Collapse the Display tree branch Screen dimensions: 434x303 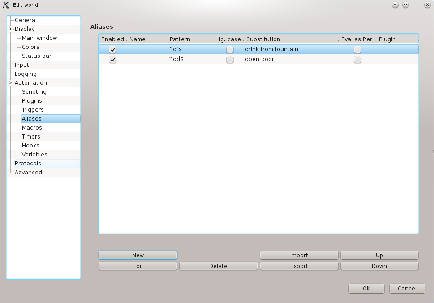point(10,29)
